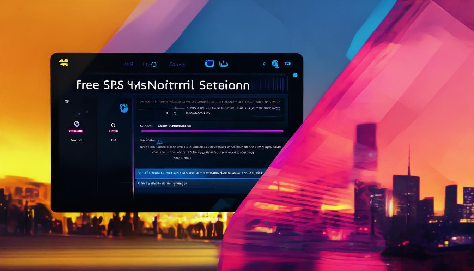
Task: Click the short blue progress bar at bottom
Action: pos(176,188)
